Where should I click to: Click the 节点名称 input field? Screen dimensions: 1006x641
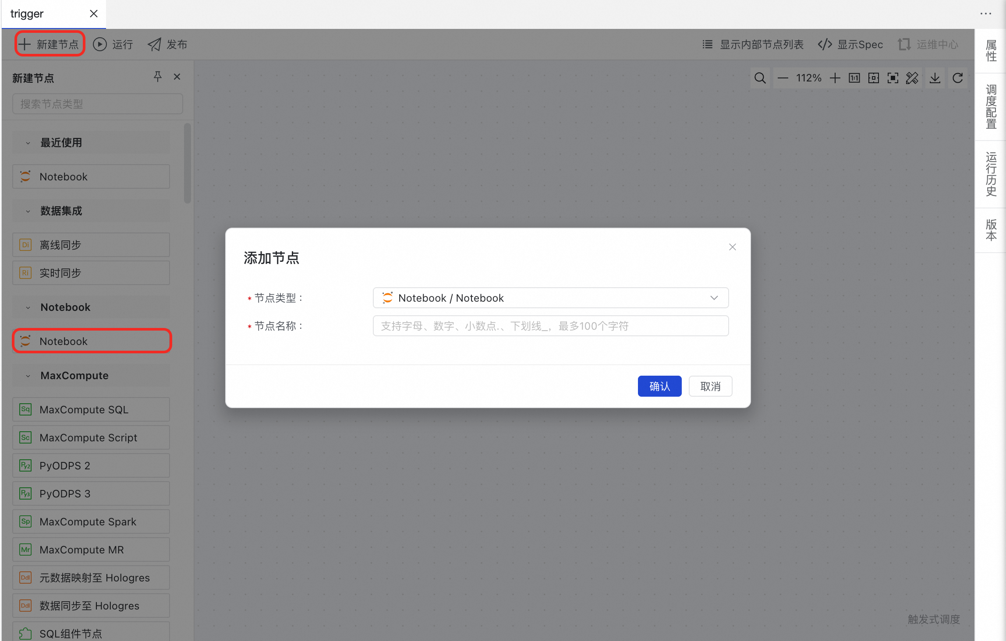[x=550, y=326]
